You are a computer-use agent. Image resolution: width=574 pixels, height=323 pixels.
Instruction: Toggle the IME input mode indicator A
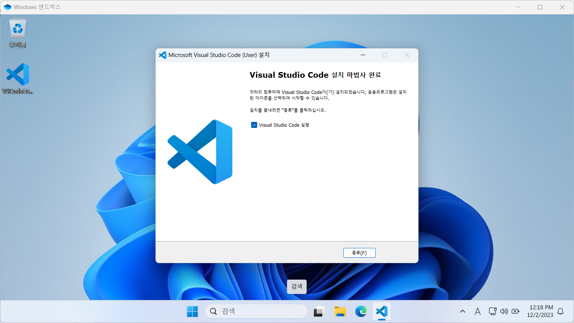coord(478,311)
